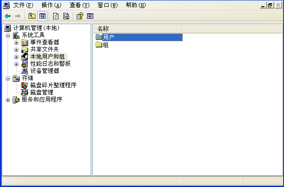The width and height of the screenshot is (284, 187).
Task: Click the Back arrow toolbar icon
Action: click(8, 16)
